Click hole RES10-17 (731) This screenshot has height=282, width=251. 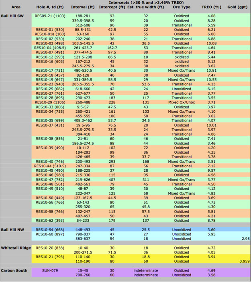pyautogui.click(x=50, y=71)
